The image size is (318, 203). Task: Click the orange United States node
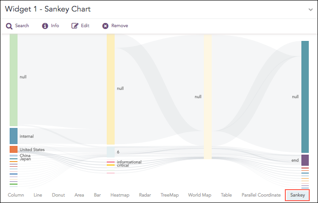point(13,150)
